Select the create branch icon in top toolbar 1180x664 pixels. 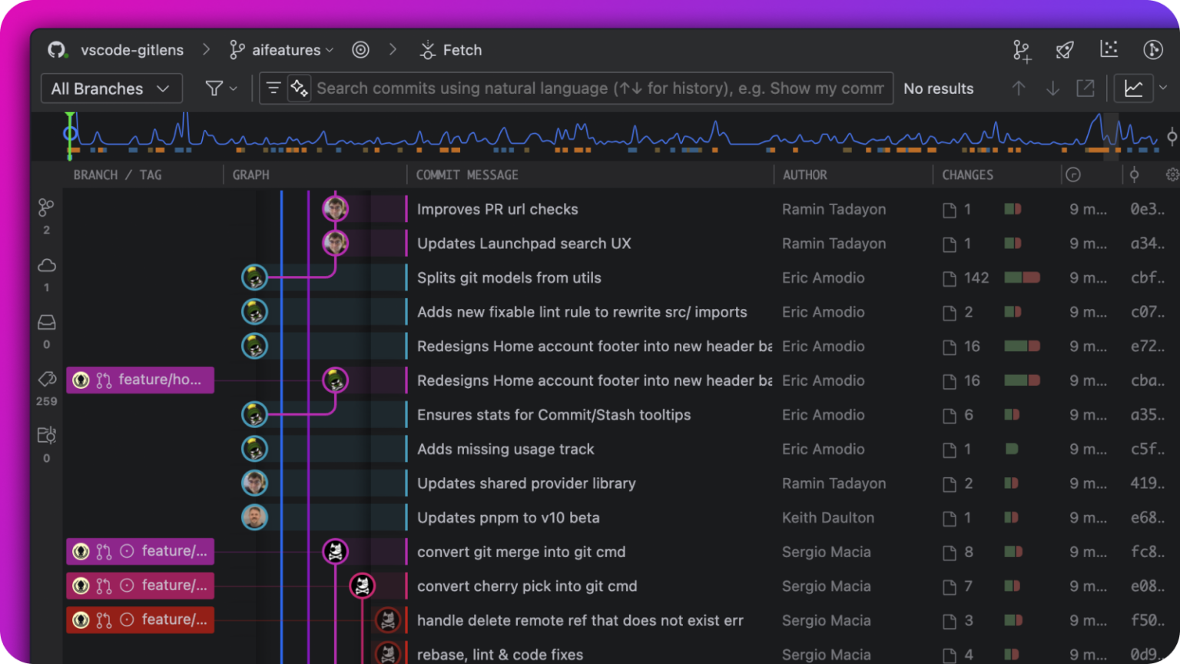pos(1022,49)
